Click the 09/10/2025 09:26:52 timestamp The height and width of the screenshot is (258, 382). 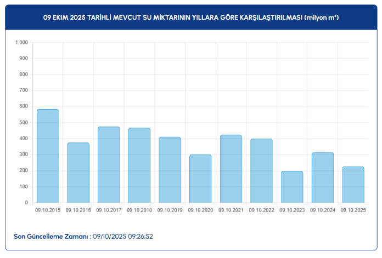tap(123, 236)
